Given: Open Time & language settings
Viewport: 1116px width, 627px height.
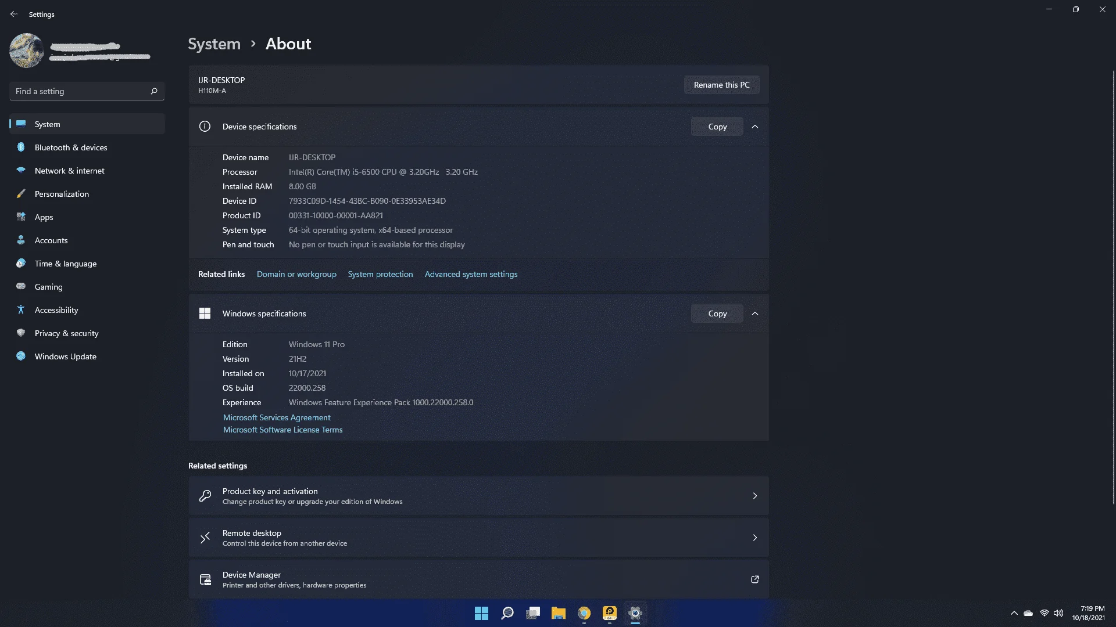Looking at the screenshot, I should [x=87, y=264].
